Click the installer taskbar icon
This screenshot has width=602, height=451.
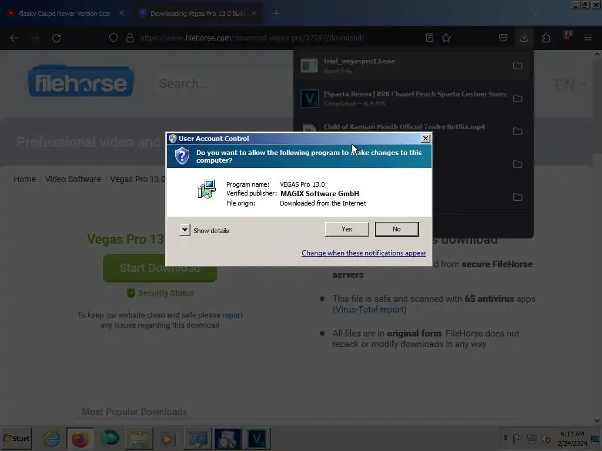click(228, 439)
